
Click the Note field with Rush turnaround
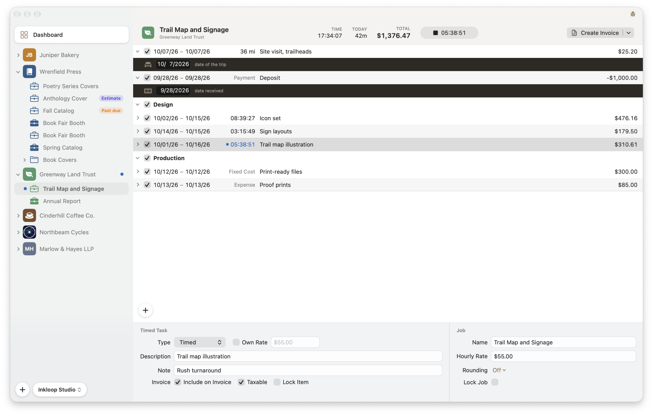[x=308, y=370]
